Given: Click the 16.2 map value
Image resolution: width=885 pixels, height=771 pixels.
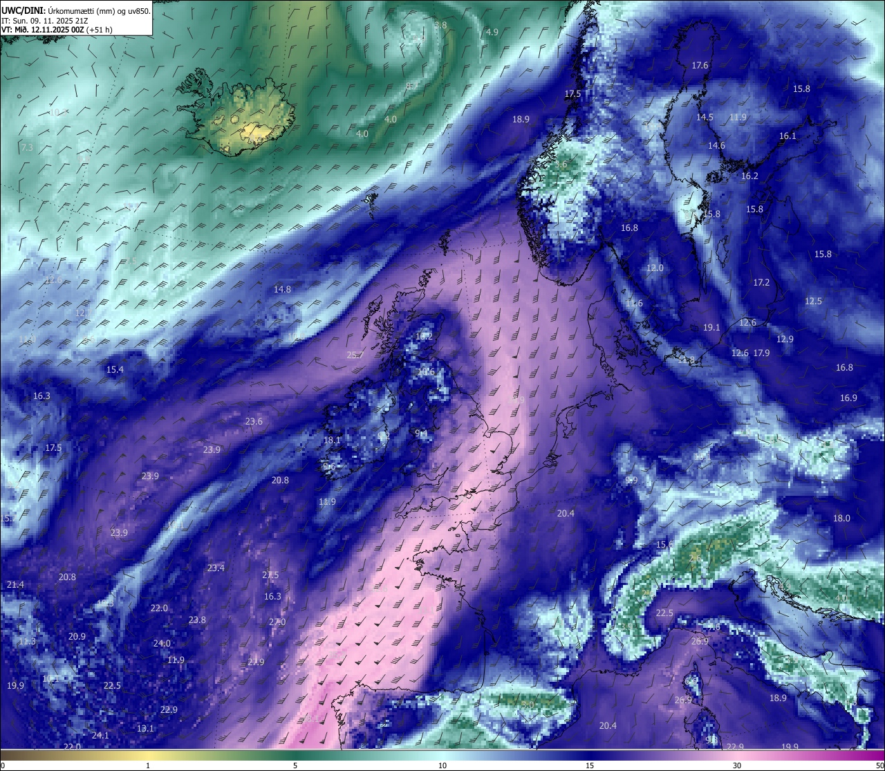Looking at the screenshot, I should (749, 176).
